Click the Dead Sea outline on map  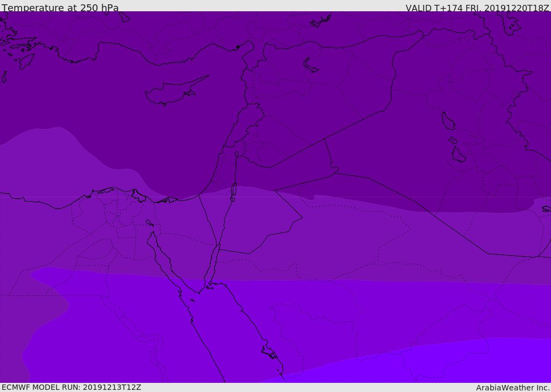tap(234, 190)
